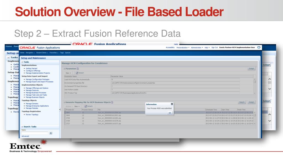Select the process row with ID 3727
Screen dimensions: 283x159
tap(159, 124)
